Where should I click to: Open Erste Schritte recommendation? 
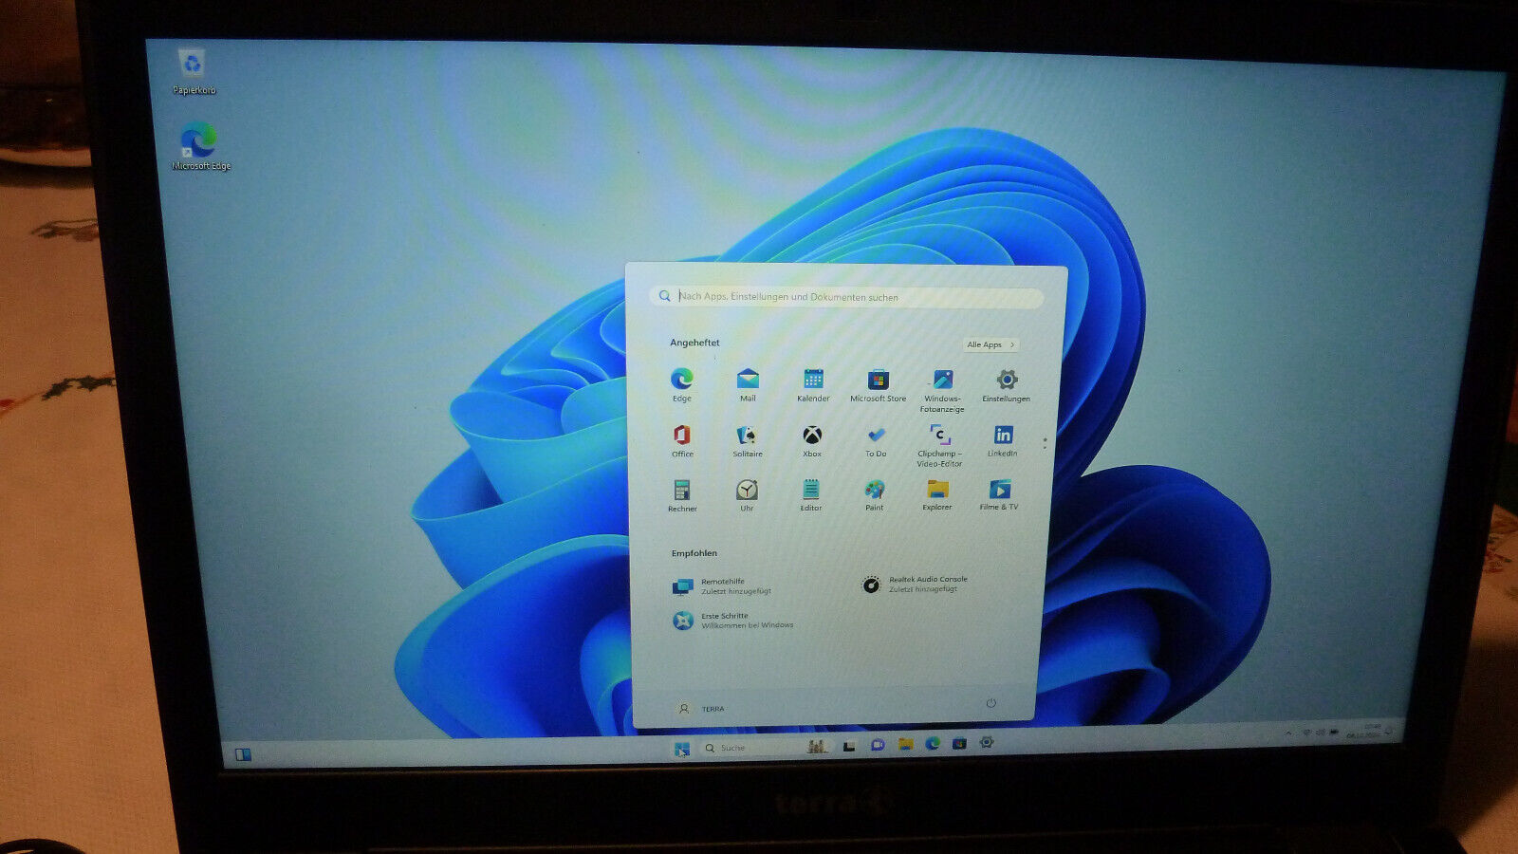point(732,621)
